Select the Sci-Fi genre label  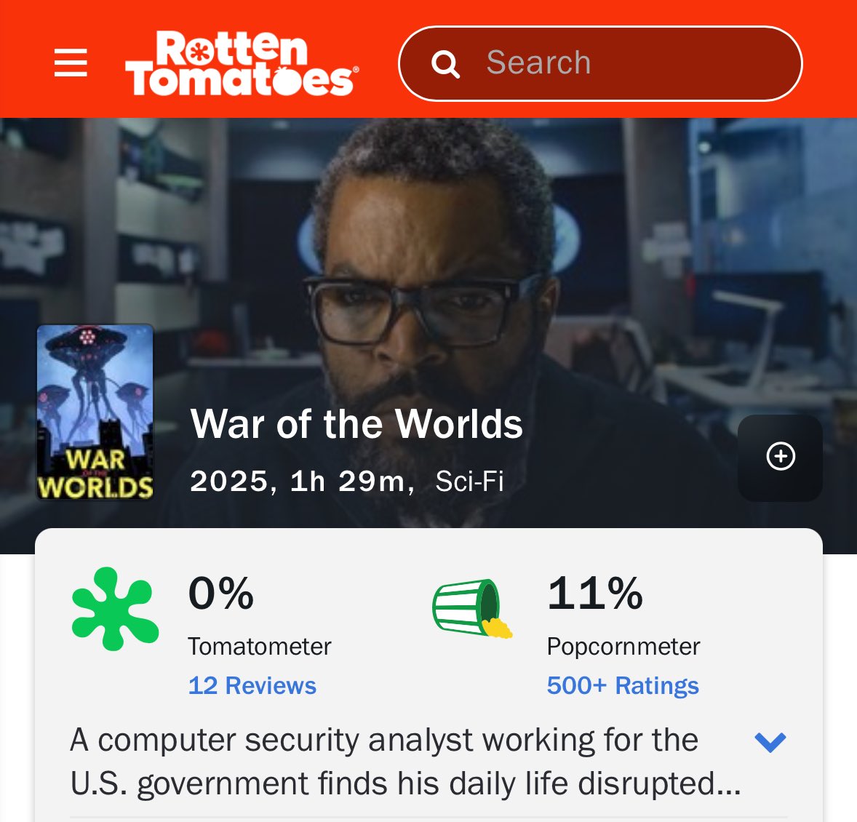(x=469, y=482)
